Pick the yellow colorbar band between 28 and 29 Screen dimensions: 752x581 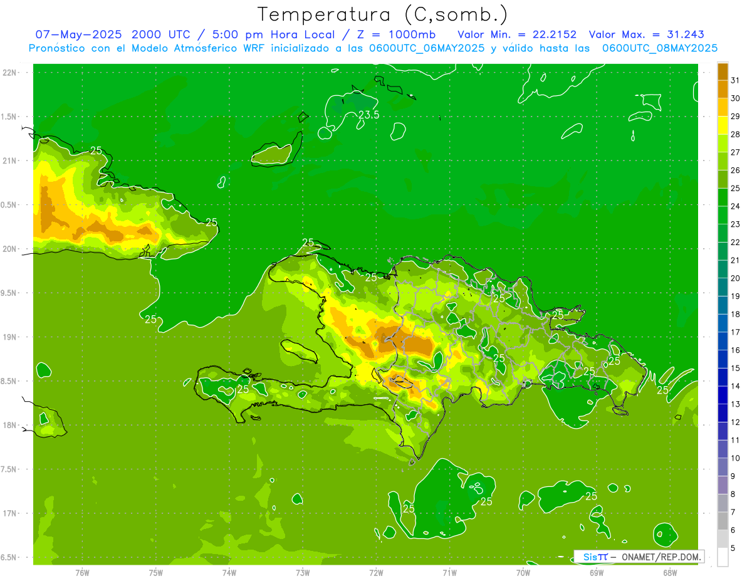pos(723,125)
